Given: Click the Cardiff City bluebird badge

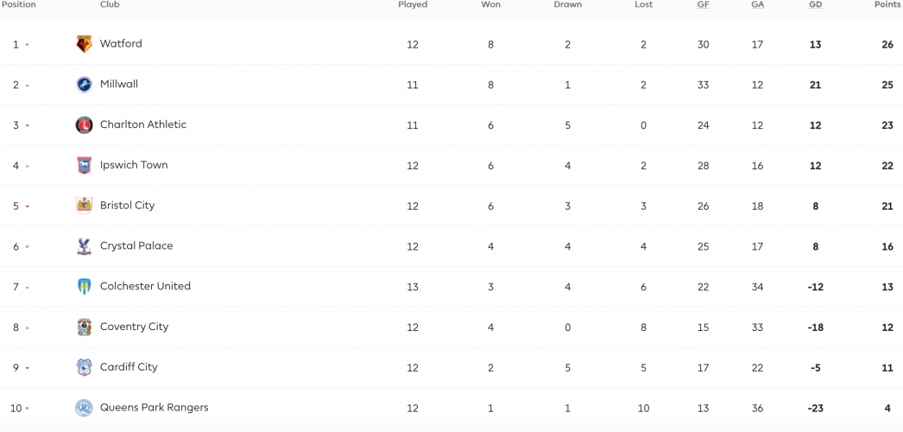Looking at the screenshot, I should pos(84,367).
